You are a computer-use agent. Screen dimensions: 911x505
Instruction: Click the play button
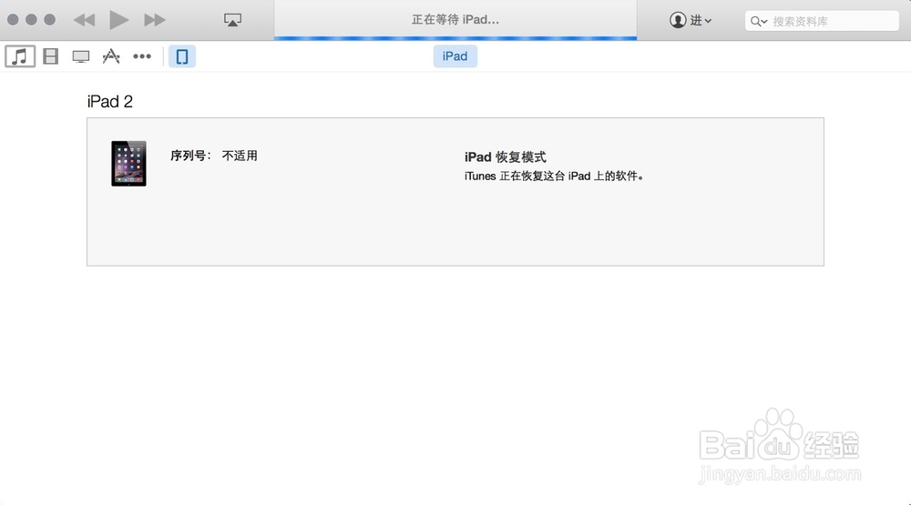(x=119, y=20)
